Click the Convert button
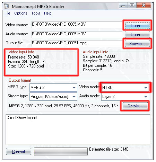This screenshot has width=156, height=162. coord(18,152)
